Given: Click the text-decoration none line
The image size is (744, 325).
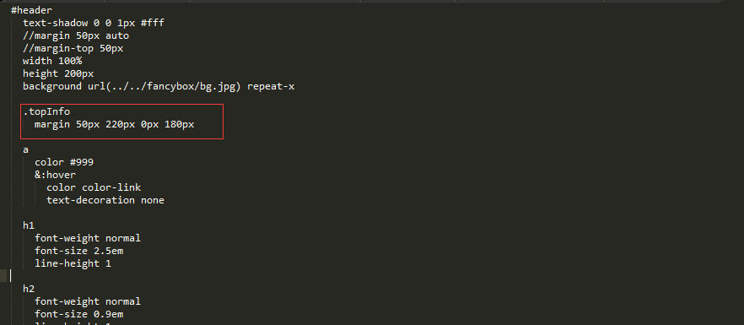Looking at the screenshot, I should pos(105,200).
